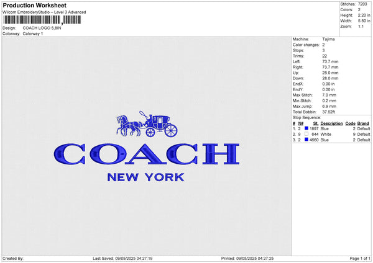Click the 'Right:' label

[x=298, y=67]
